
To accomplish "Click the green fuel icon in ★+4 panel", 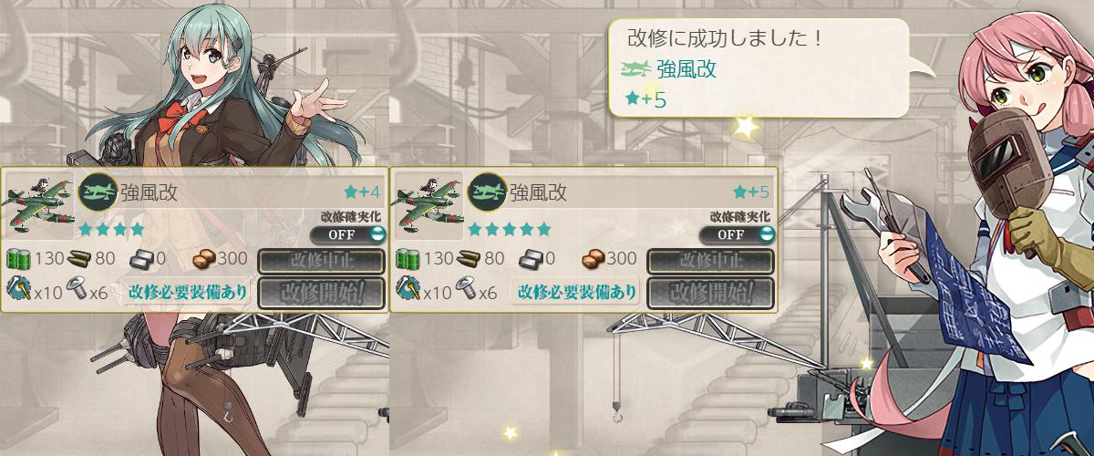I will [x=18, y=258].
